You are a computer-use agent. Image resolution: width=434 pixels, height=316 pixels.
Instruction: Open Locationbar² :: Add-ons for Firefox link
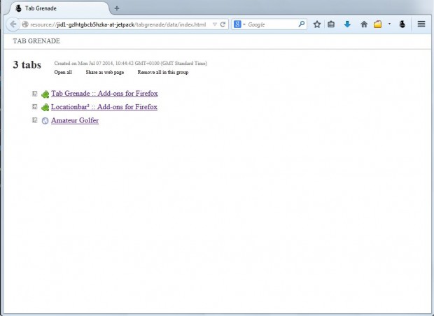click(x=104, y=107)
